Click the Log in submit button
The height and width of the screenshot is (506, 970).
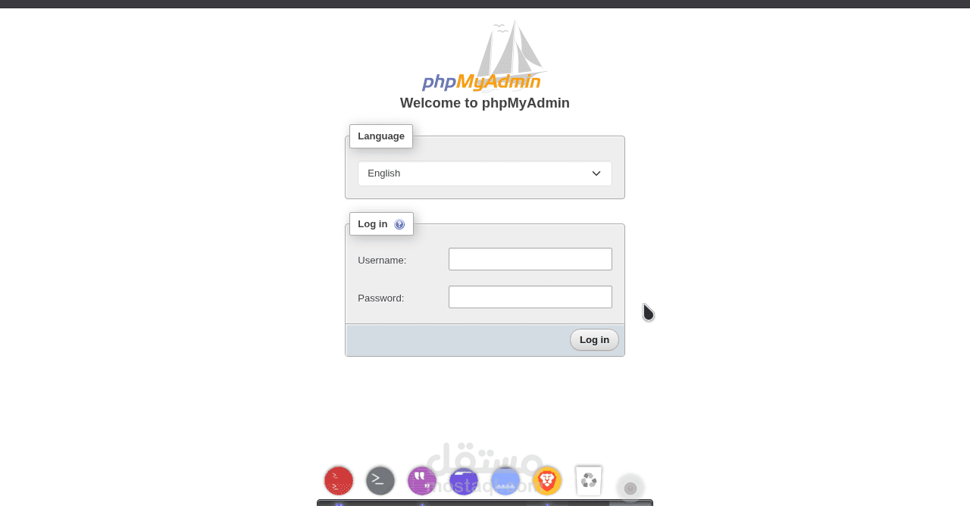(x=594, y=339)
